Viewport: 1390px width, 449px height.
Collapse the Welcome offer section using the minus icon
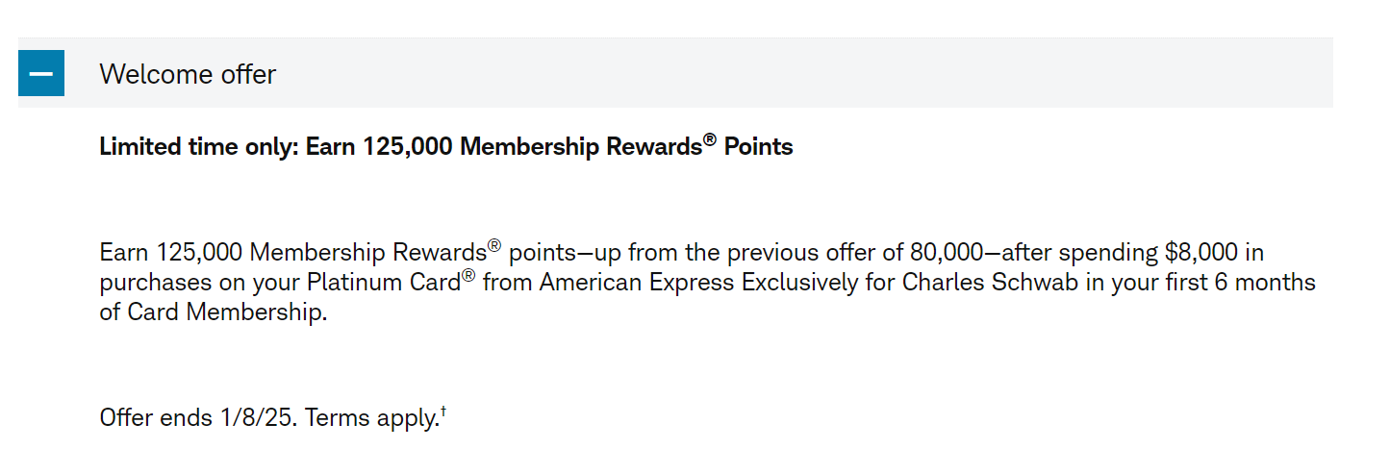pyautogui.click(x=41, y=73)
